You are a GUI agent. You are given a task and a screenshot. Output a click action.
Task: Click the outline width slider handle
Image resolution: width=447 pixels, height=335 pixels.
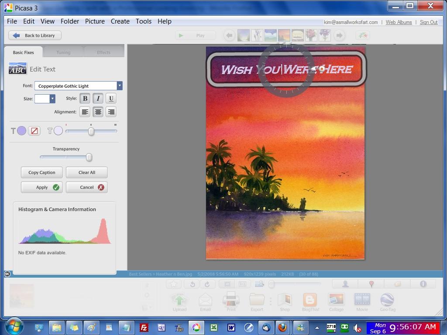pyautogui.click(x=91, y=131)
